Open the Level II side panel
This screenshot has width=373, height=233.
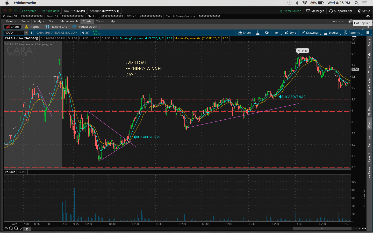(369, 157)
